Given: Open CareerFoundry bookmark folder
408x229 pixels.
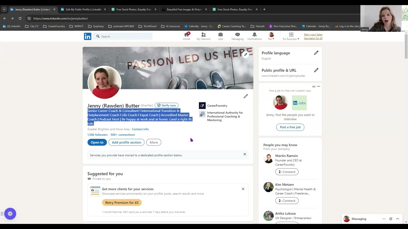Looking at the screenshot, I should tap(54, 26).
